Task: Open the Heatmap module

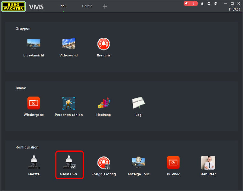Action: [x=104, y=103]
